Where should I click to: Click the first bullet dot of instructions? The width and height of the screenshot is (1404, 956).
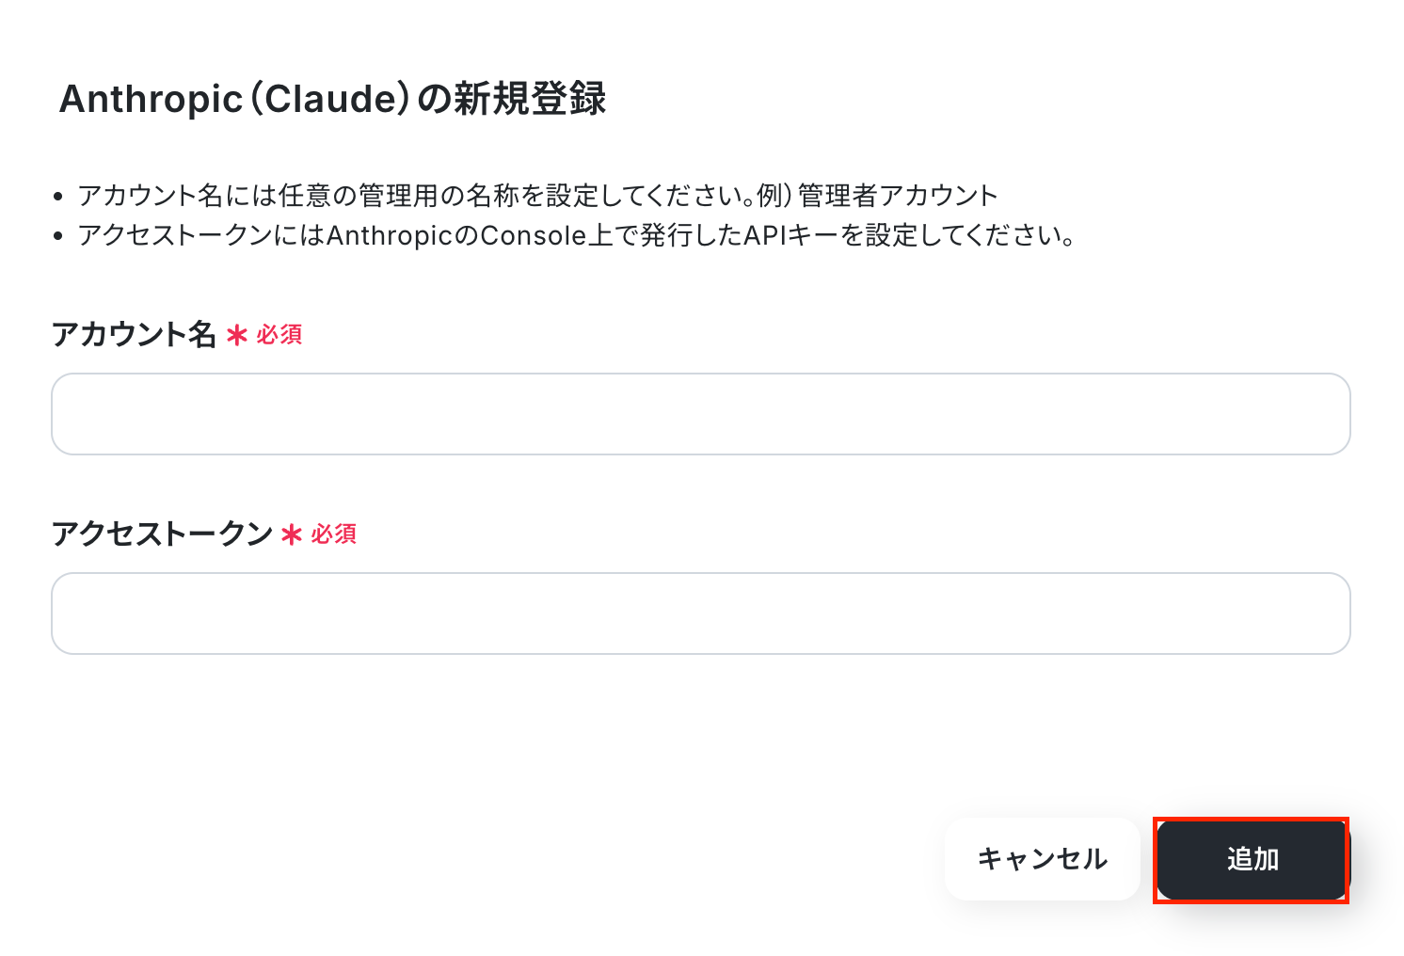(58, 197)
